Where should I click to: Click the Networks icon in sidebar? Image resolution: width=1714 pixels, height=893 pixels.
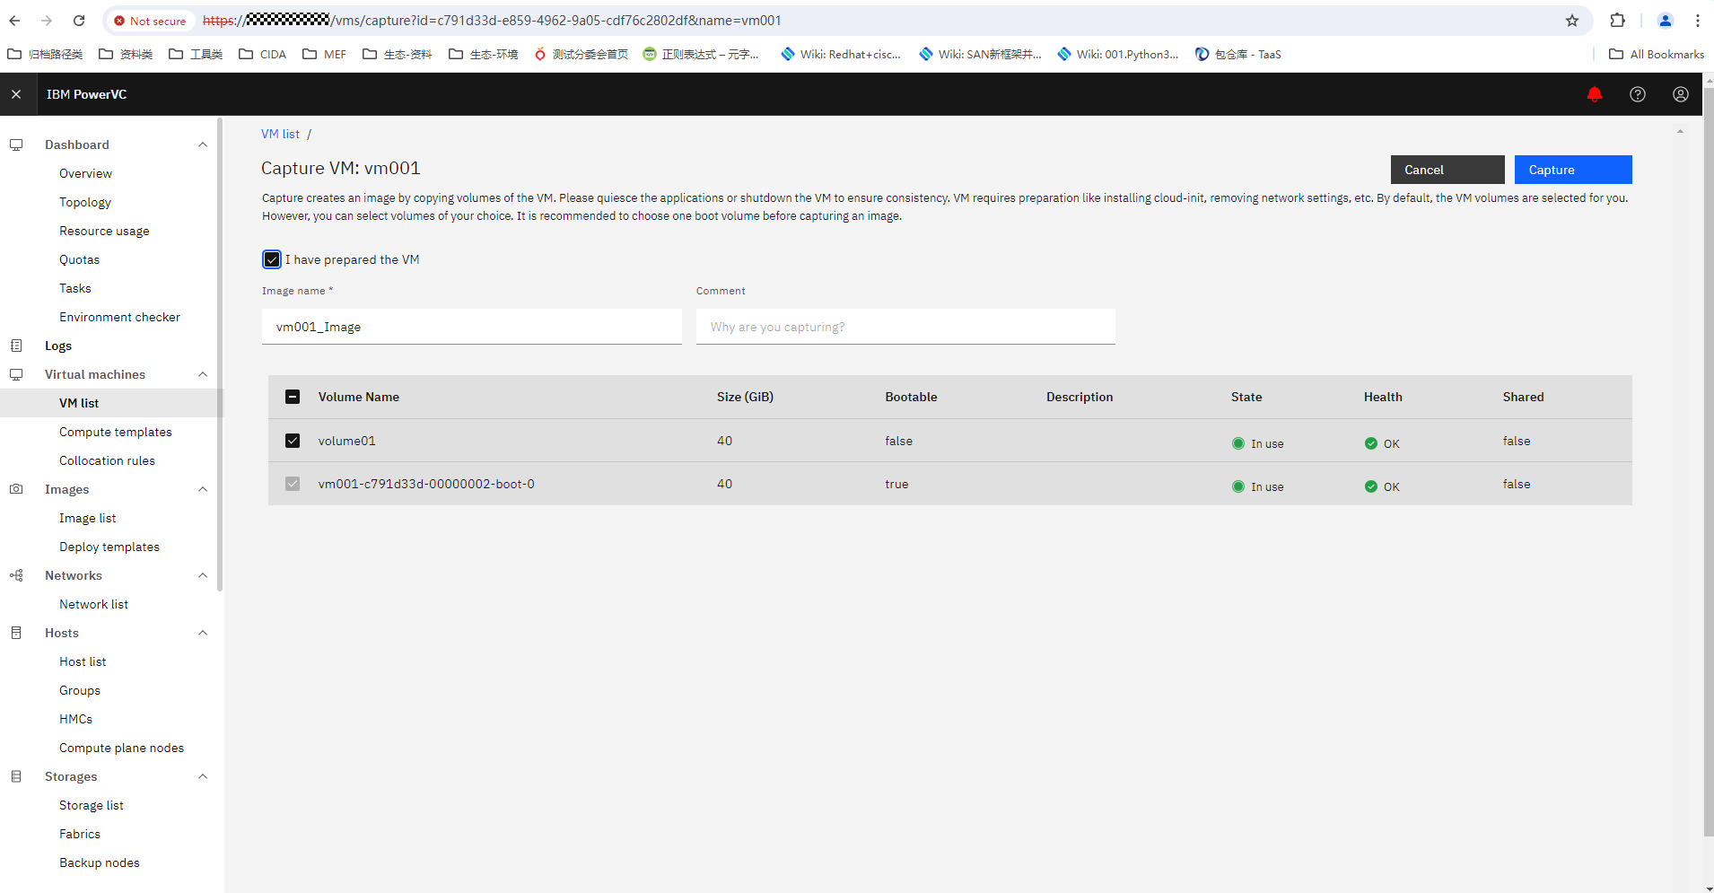point(16,575)
